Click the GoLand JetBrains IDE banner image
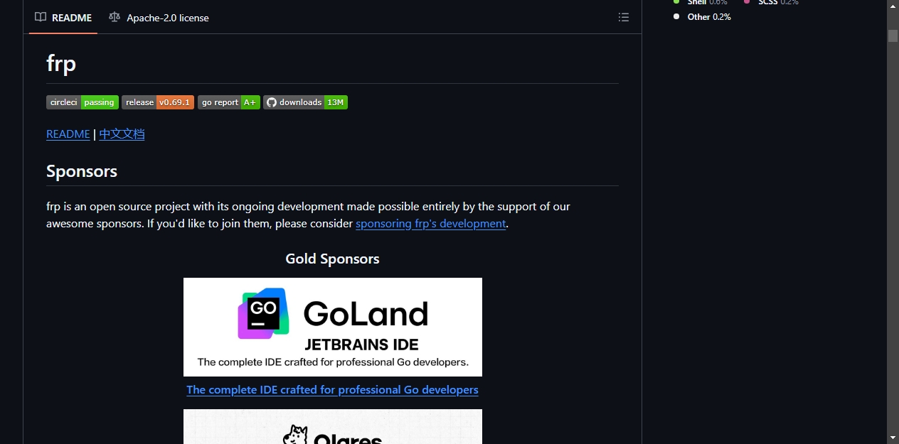 click(x=333, y=327)
